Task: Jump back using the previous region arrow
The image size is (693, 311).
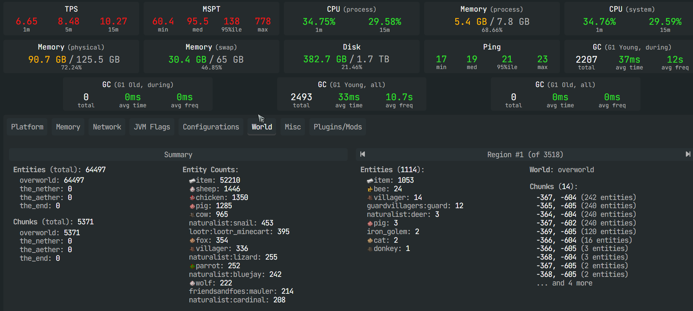Action: tap(362, 154)
